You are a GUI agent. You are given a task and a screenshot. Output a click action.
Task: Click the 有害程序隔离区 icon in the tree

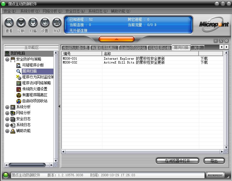pyautogui.click(x=19, y=95)
